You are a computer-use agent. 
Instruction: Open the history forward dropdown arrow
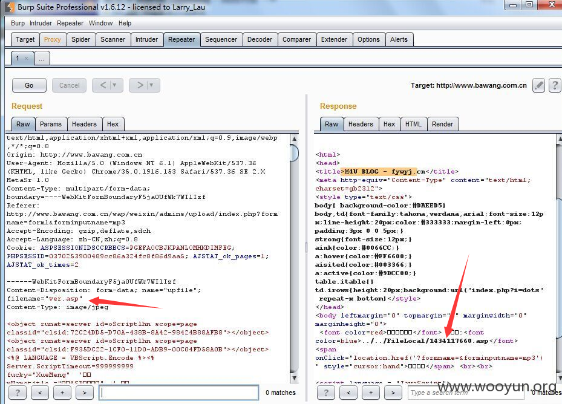151,85
